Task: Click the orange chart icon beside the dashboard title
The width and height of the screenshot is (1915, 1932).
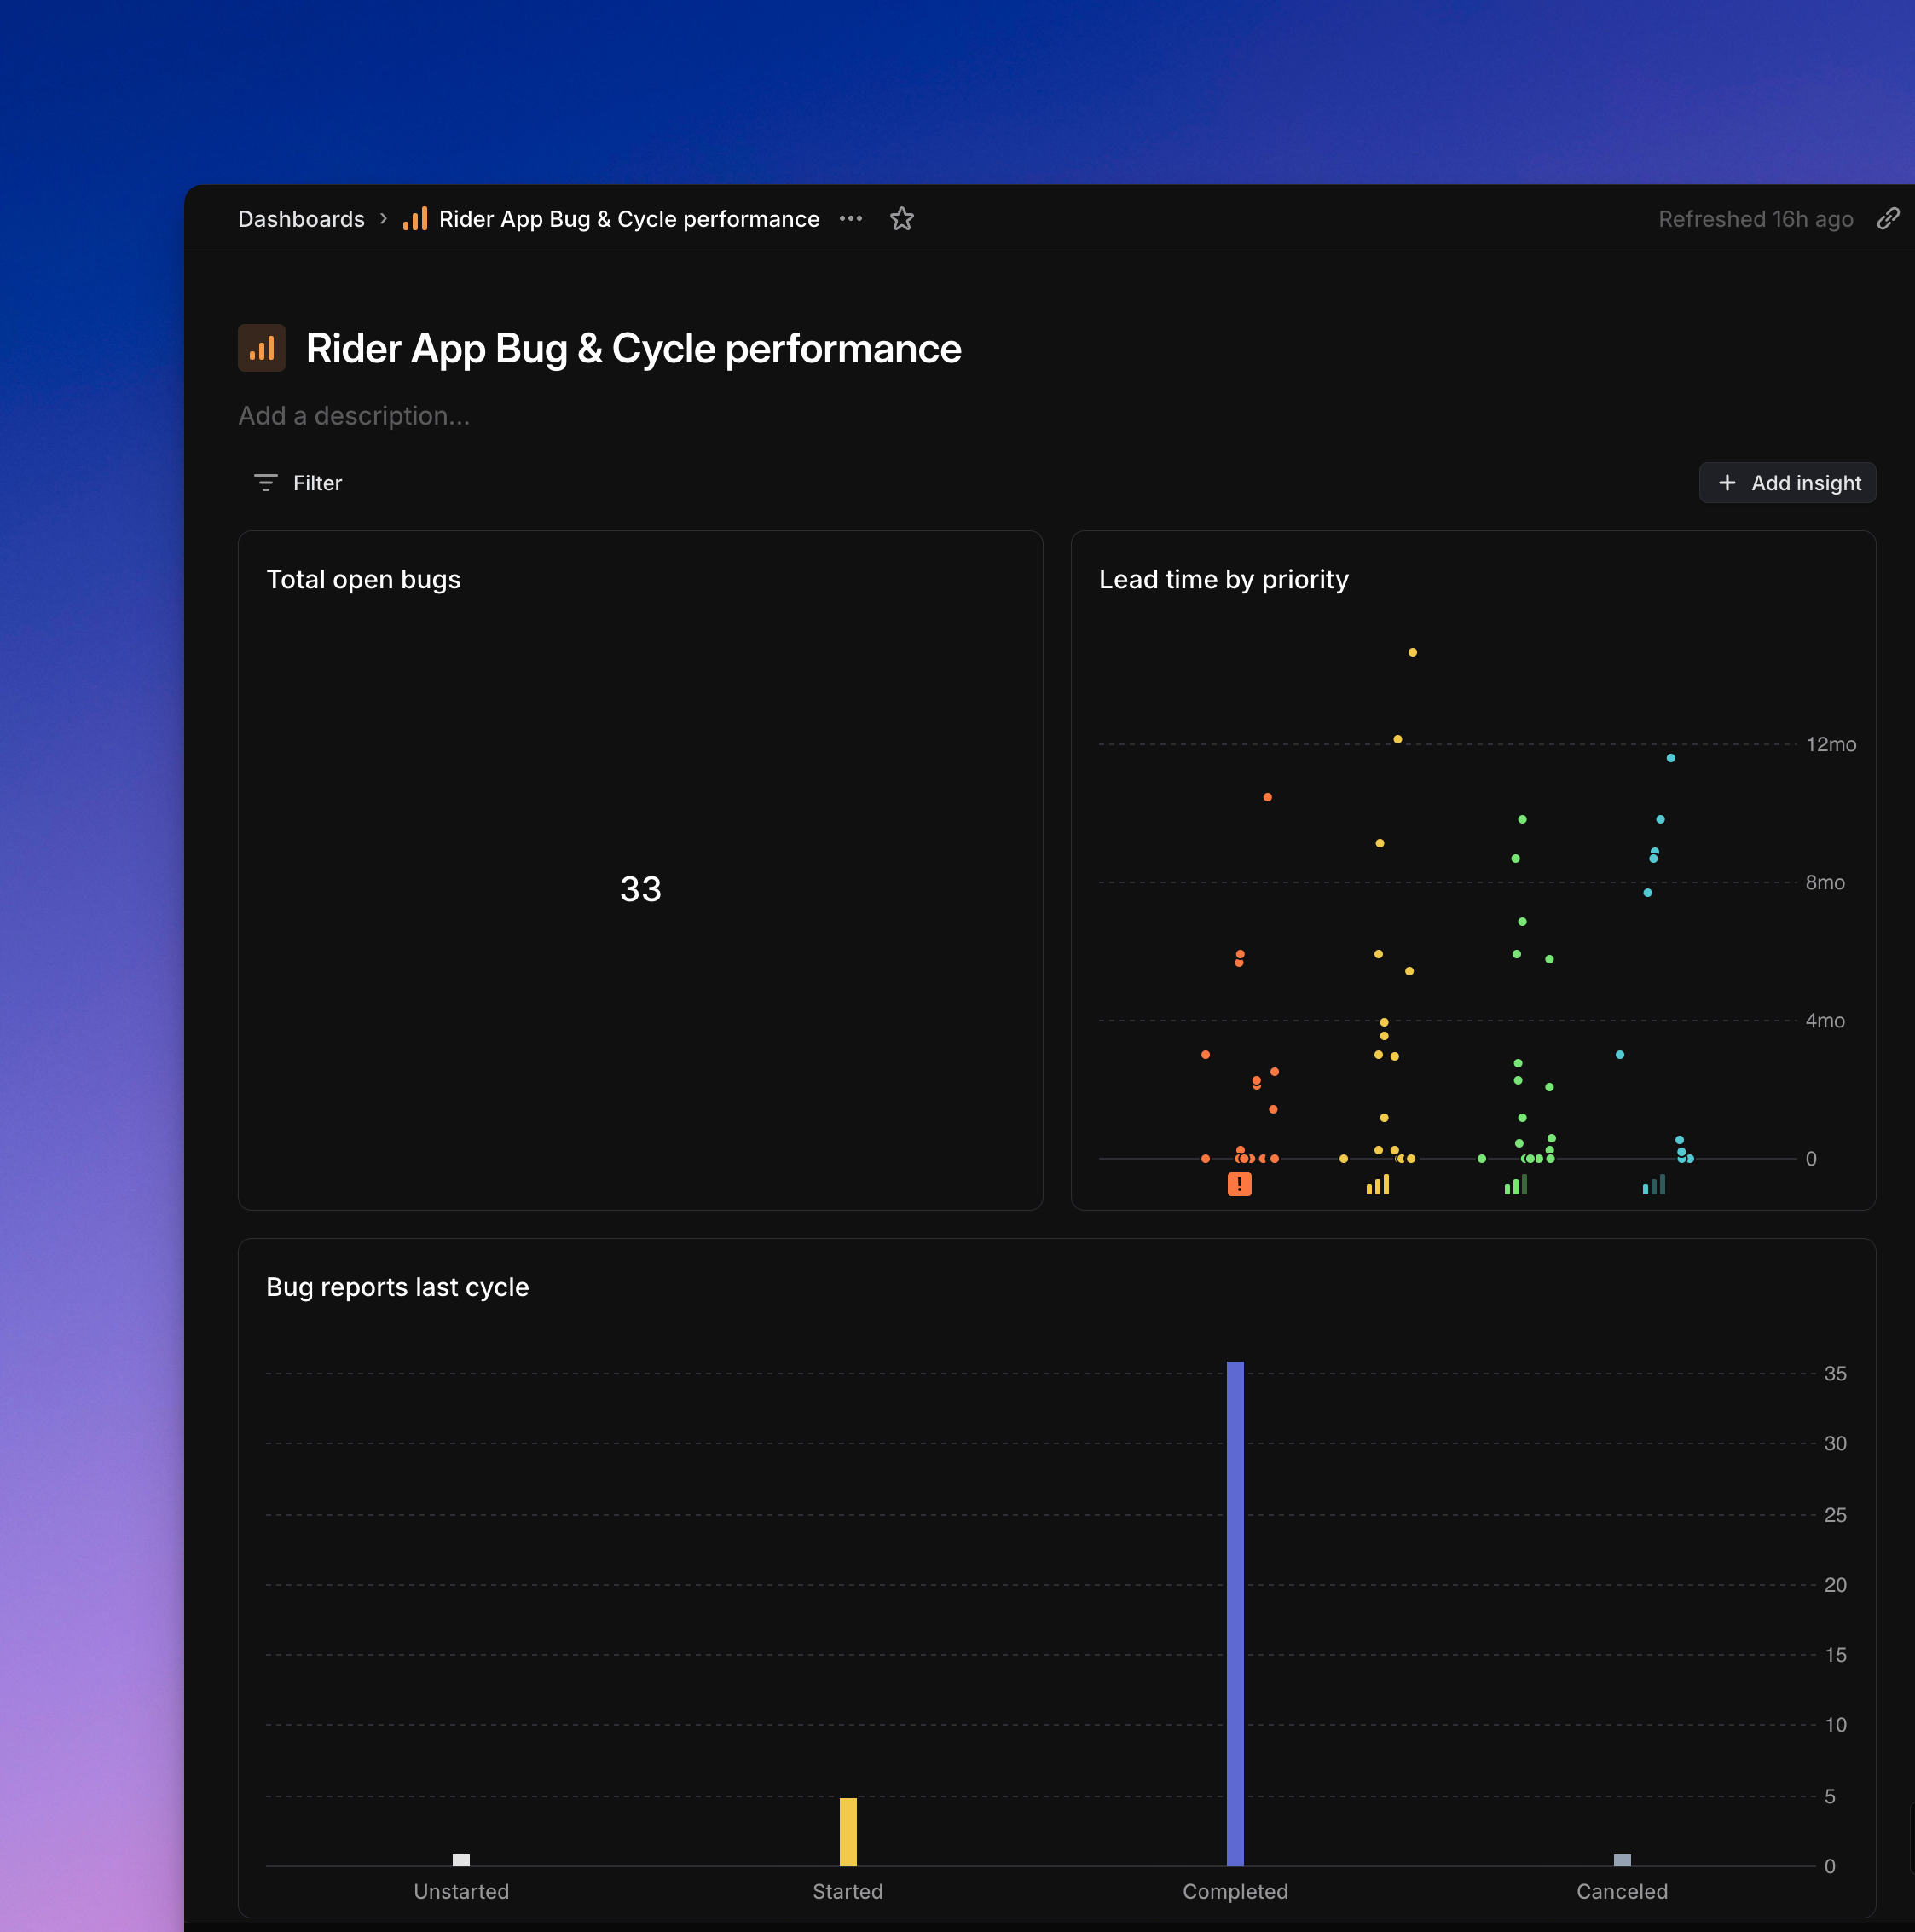Action: point(261,348)
